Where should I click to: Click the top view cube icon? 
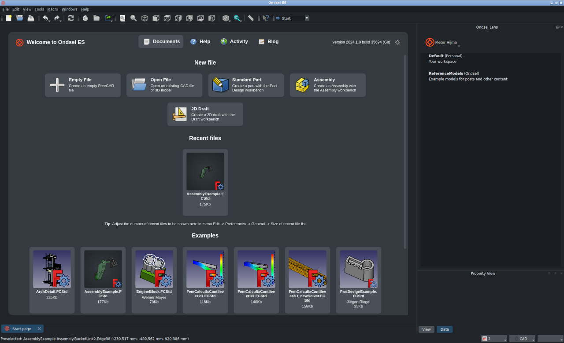point(167,18)
